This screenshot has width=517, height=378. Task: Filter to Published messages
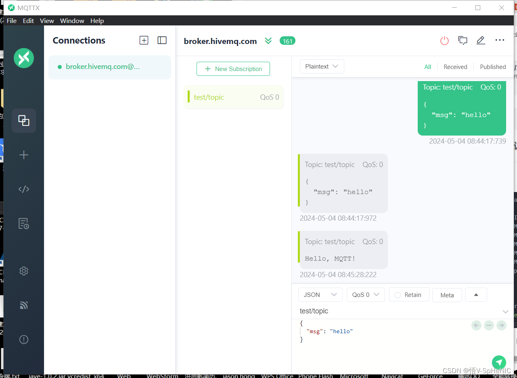493,67
